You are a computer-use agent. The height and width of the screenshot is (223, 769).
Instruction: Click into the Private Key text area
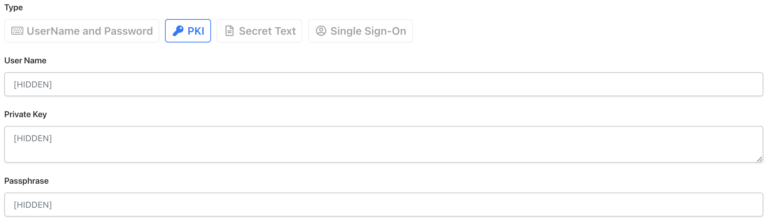coord(383,144)
